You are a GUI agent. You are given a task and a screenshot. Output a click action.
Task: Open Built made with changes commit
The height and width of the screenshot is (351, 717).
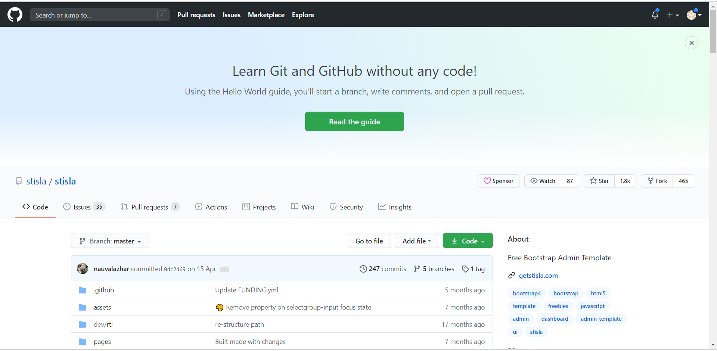pos(250,342)
